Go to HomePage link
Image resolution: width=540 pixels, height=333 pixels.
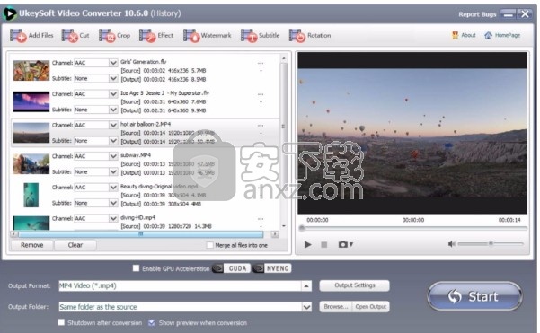pyautogui.click(x=502, y=35)
